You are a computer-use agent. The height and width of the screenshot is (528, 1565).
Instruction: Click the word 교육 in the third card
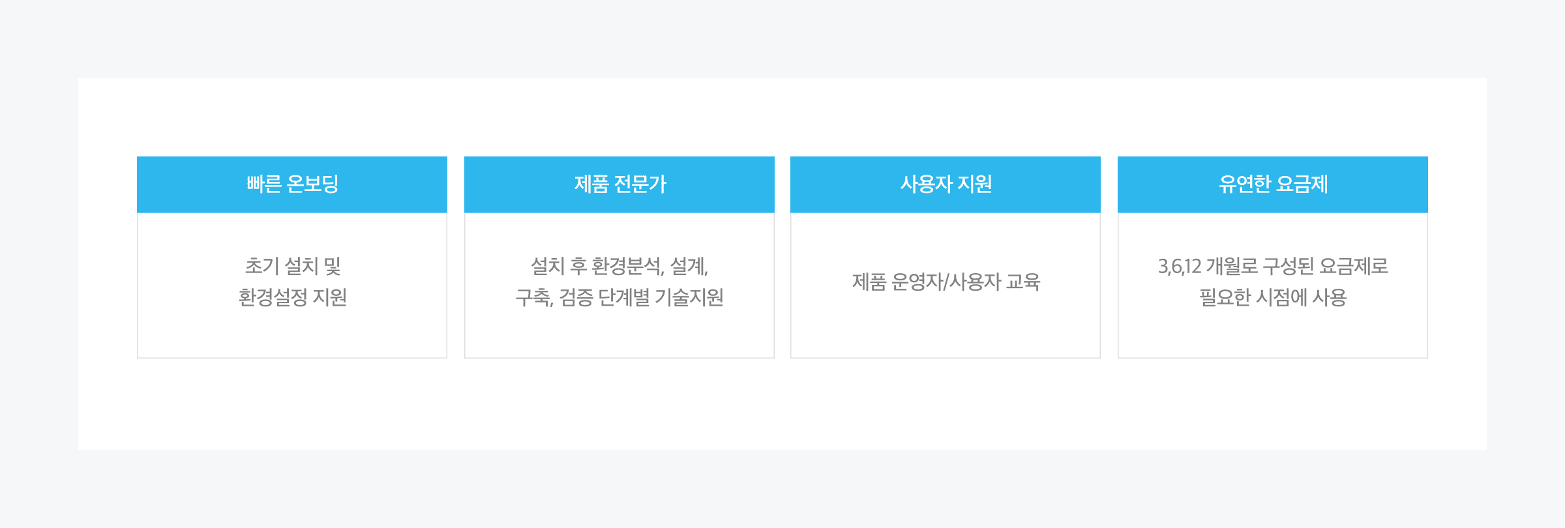click(x=1023, y=282)
